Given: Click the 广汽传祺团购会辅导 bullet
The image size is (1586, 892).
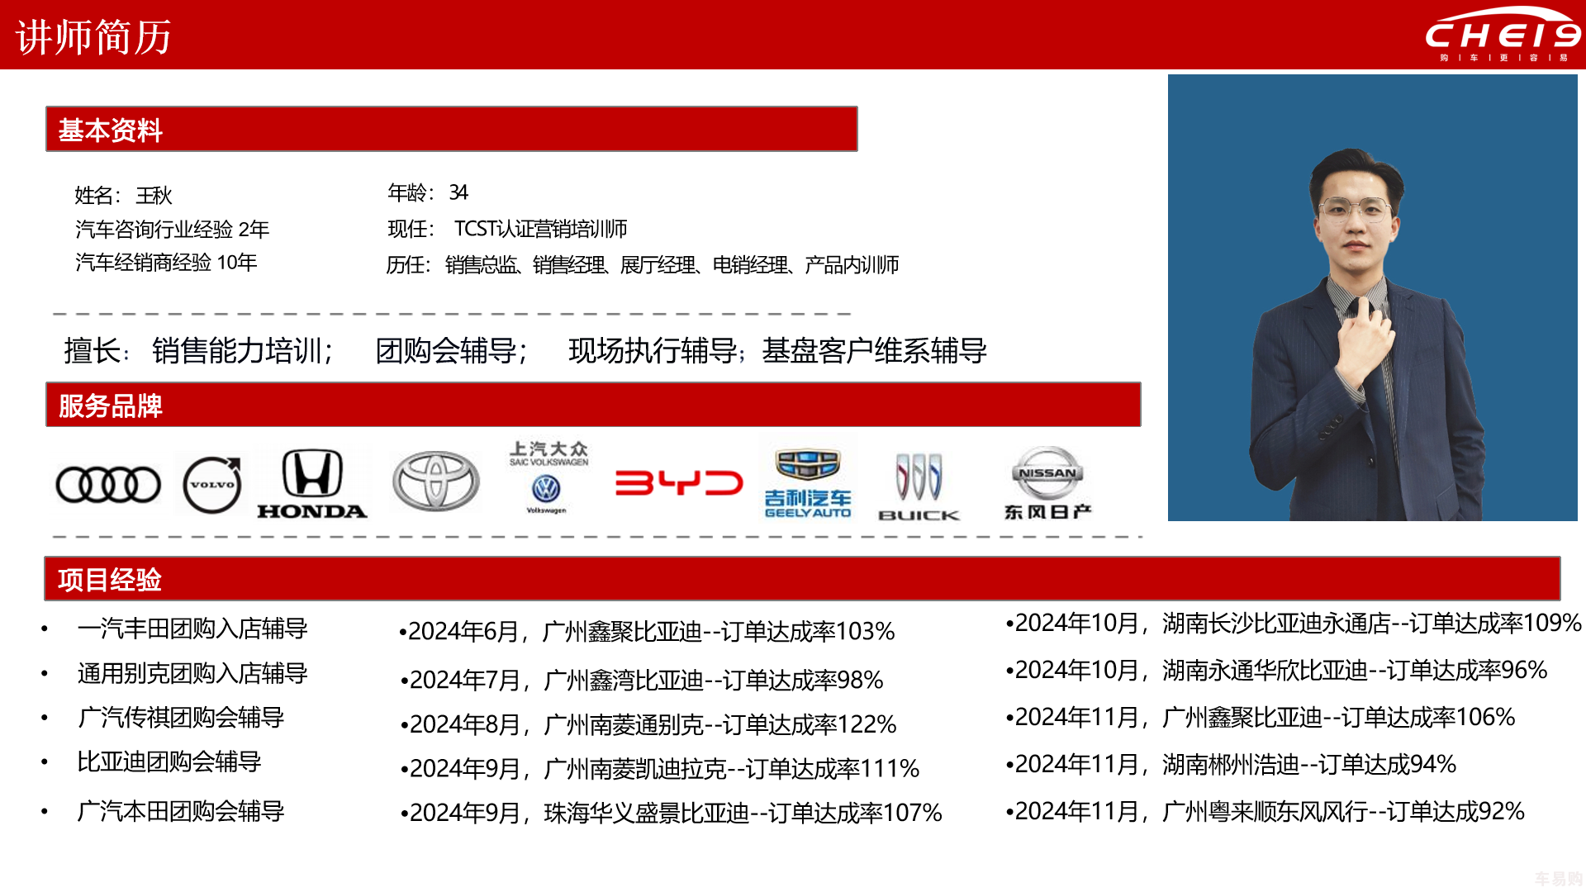Looking at the screenshot, I should pos(181,717).
